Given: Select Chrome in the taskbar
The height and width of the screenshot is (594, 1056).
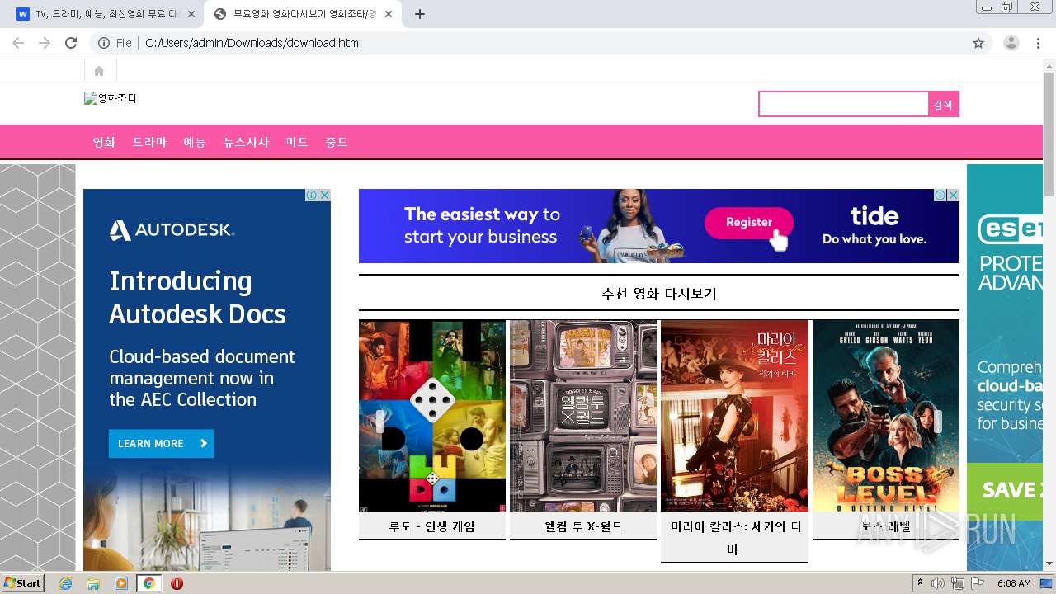Looking at the screenshot, I should pos(148,583).
